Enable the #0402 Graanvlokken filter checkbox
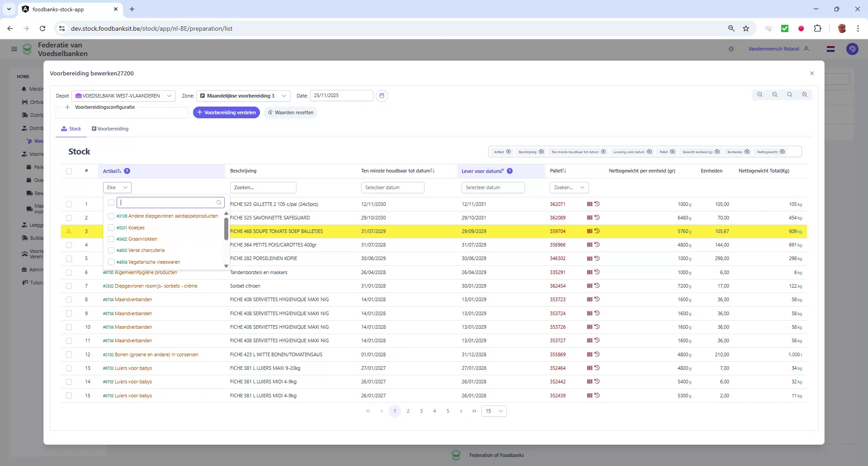The width and height of the screenshot is (868, 466). (111, 239)
